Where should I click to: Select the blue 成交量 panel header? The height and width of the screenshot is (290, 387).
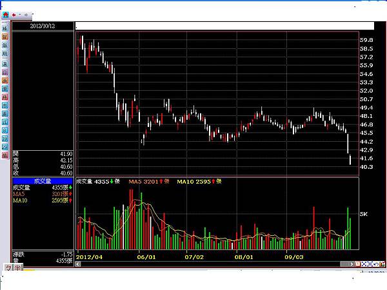[43, 181]
